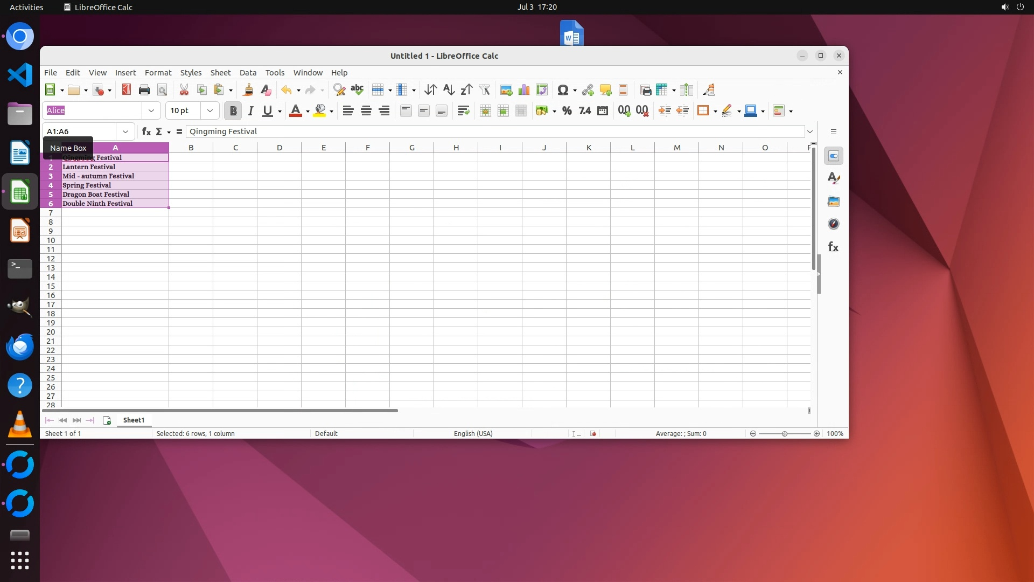Toggle Wrap Text
This screenshot has height=582, width=1034.
(463, 110)
